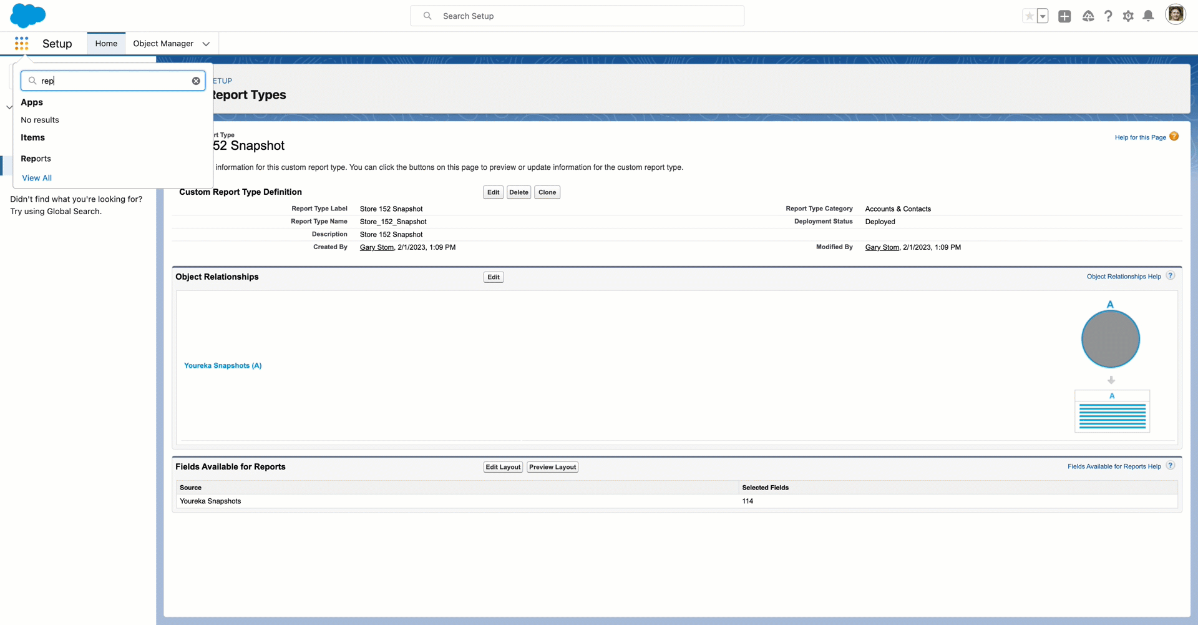Click Object Relationships help question icon

point(1171,275)
